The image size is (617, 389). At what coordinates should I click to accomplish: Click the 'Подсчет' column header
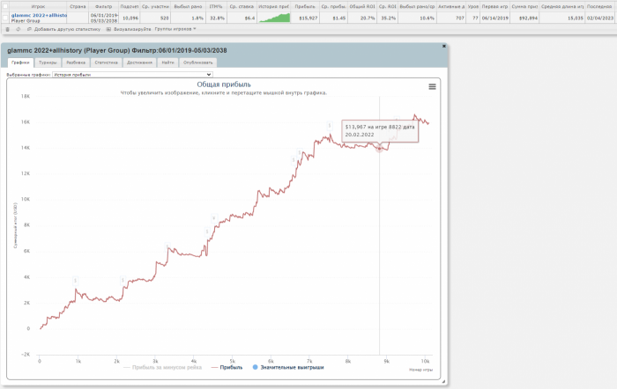129,7
